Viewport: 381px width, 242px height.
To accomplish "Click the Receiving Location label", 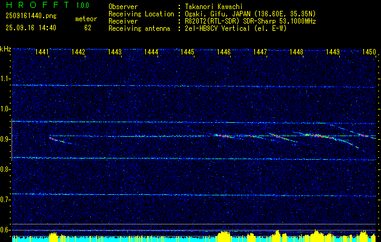I will point(141,14).
